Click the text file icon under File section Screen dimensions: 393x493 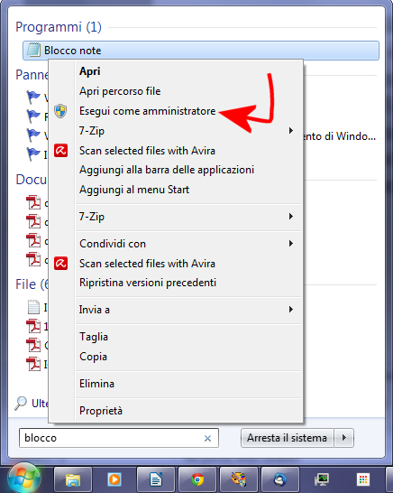(x=33, y=307)
